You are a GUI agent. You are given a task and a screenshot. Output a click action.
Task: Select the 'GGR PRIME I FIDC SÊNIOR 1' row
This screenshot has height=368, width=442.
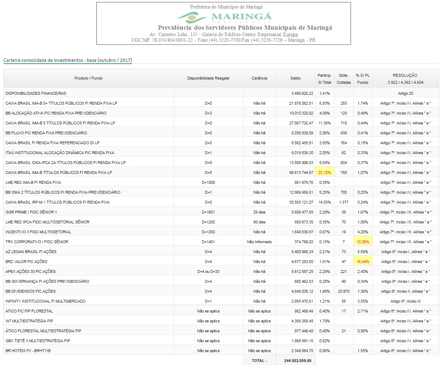(x=31, y=212)
